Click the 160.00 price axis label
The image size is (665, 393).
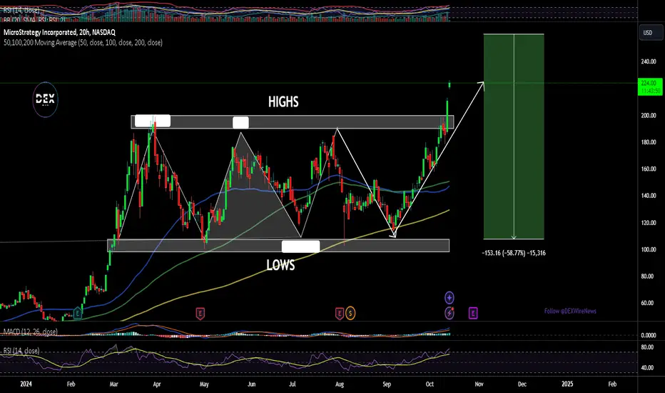pos(649,169)
